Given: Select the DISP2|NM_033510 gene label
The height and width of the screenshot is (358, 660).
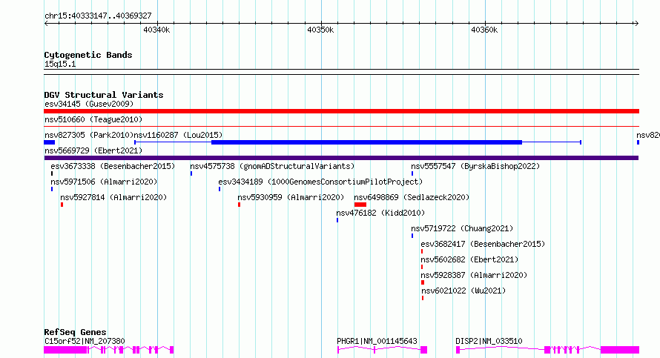Looking at the screenshot, I should click(489, 341).
